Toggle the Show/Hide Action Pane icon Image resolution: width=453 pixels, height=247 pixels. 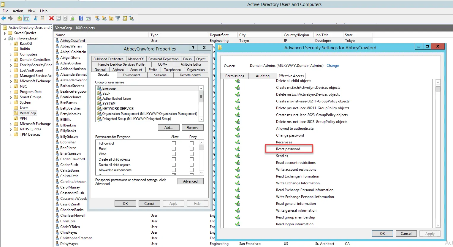click(x=88, y=18)
